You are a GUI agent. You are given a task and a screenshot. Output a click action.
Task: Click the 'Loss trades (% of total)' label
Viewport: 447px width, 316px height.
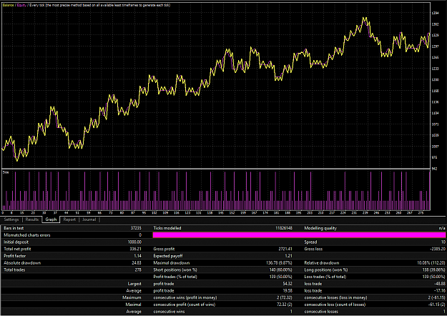pyautogui.click(x=325, y=277)
